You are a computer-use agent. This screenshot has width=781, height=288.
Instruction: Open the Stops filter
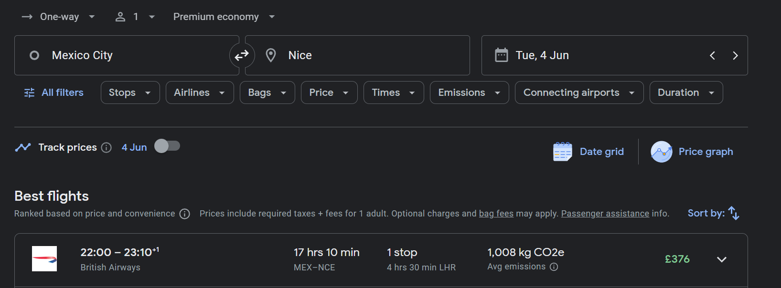pyautogui.click(x=130, y=93)
